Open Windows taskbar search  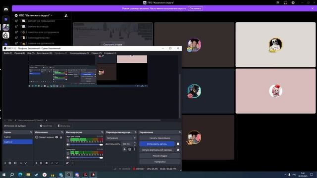click(x=12, y=175)
